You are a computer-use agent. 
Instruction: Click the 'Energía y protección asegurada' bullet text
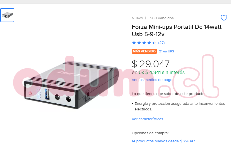click(x=179, y=106)
